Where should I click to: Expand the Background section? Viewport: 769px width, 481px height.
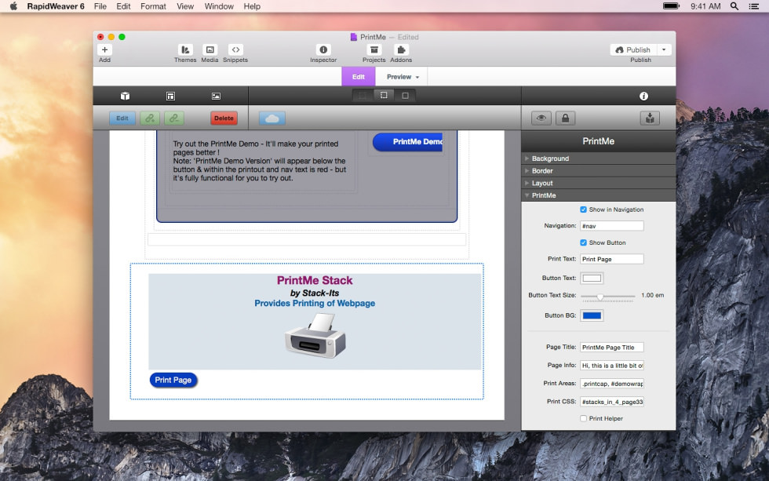click(x=598, y=159)
